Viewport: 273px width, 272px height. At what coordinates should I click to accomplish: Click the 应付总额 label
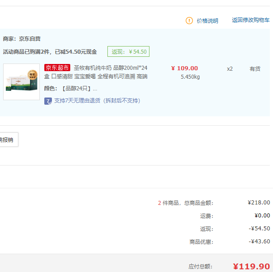[200, 267]
